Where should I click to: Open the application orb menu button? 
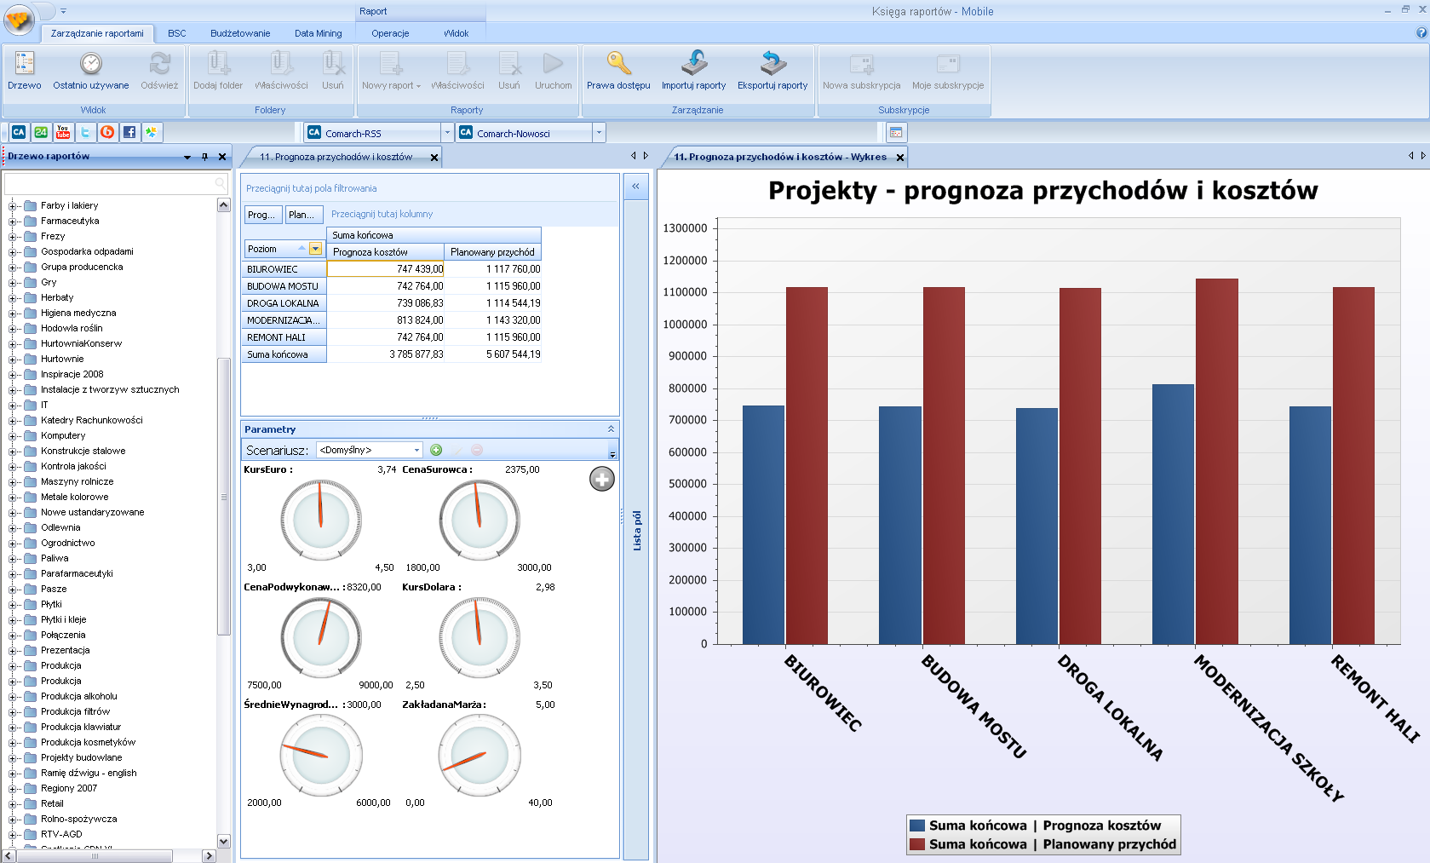20,18
